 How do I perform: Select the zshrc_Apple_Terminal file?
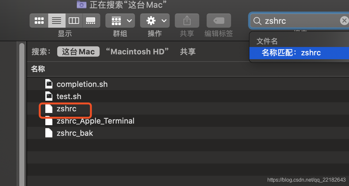pyautogui.click(x=95, y=121)
